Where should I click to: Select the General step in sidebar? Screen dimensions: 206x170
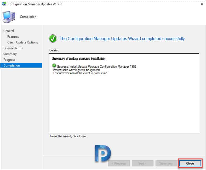tap(9, 31)
